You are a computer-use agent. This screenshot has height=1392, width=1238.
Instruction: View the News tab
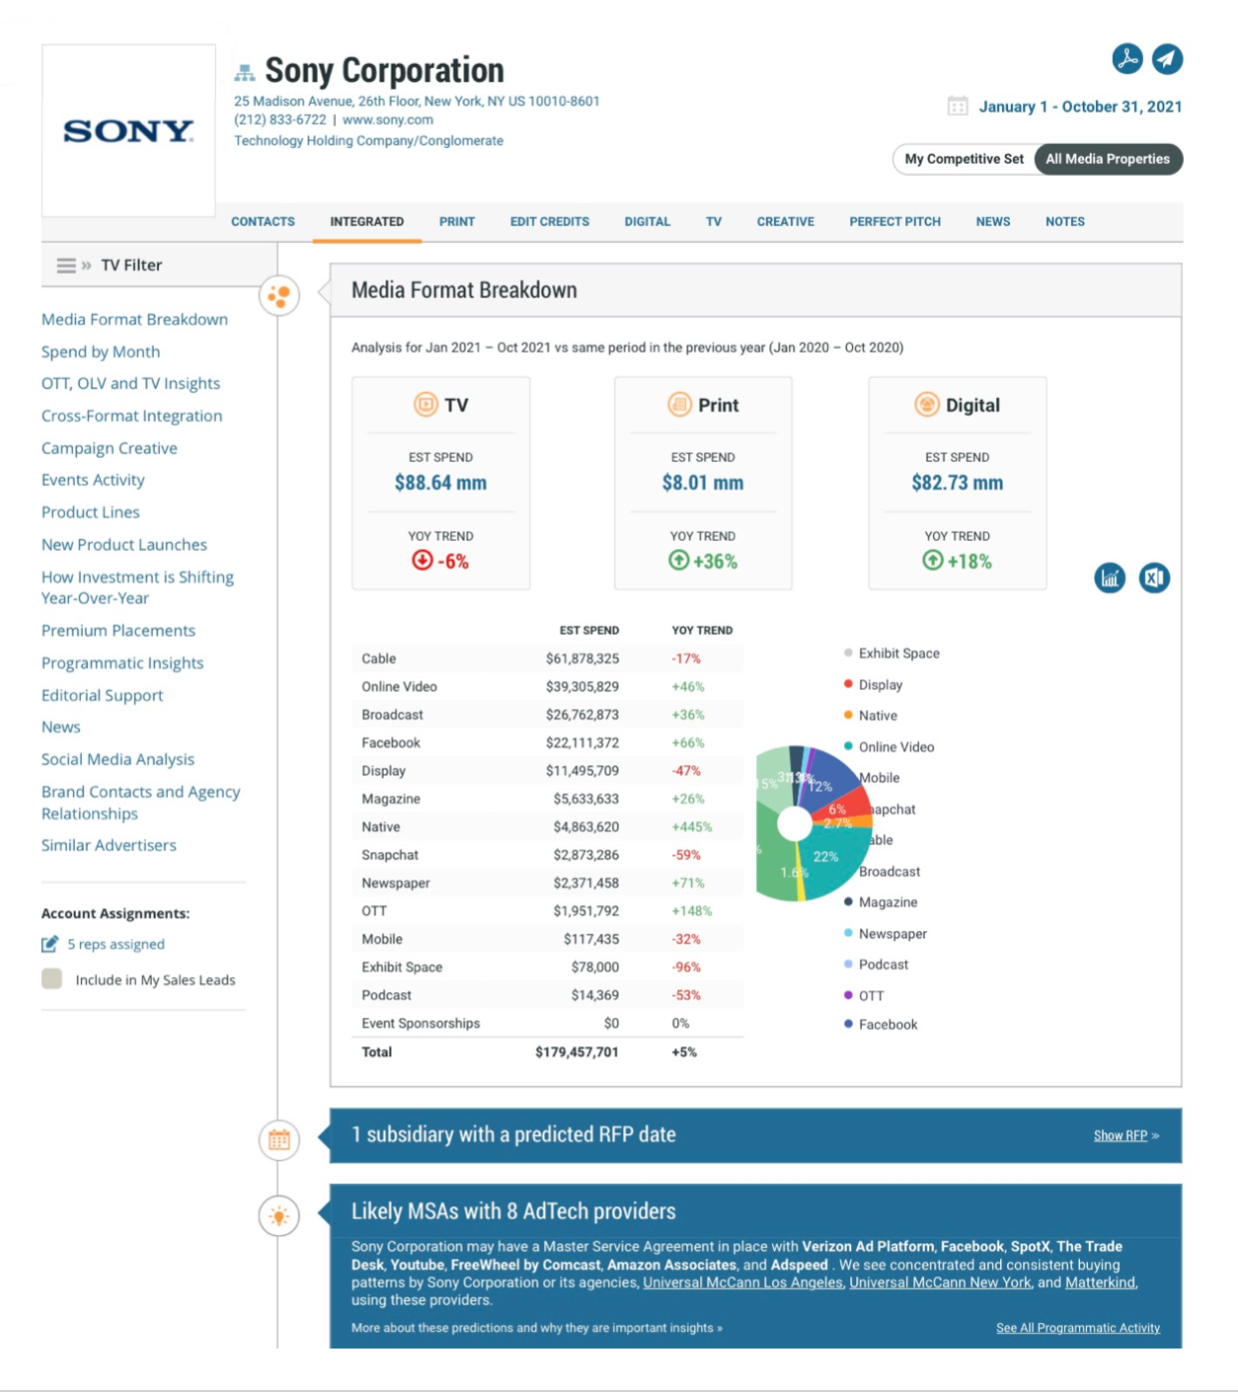[x=993, y=222]
